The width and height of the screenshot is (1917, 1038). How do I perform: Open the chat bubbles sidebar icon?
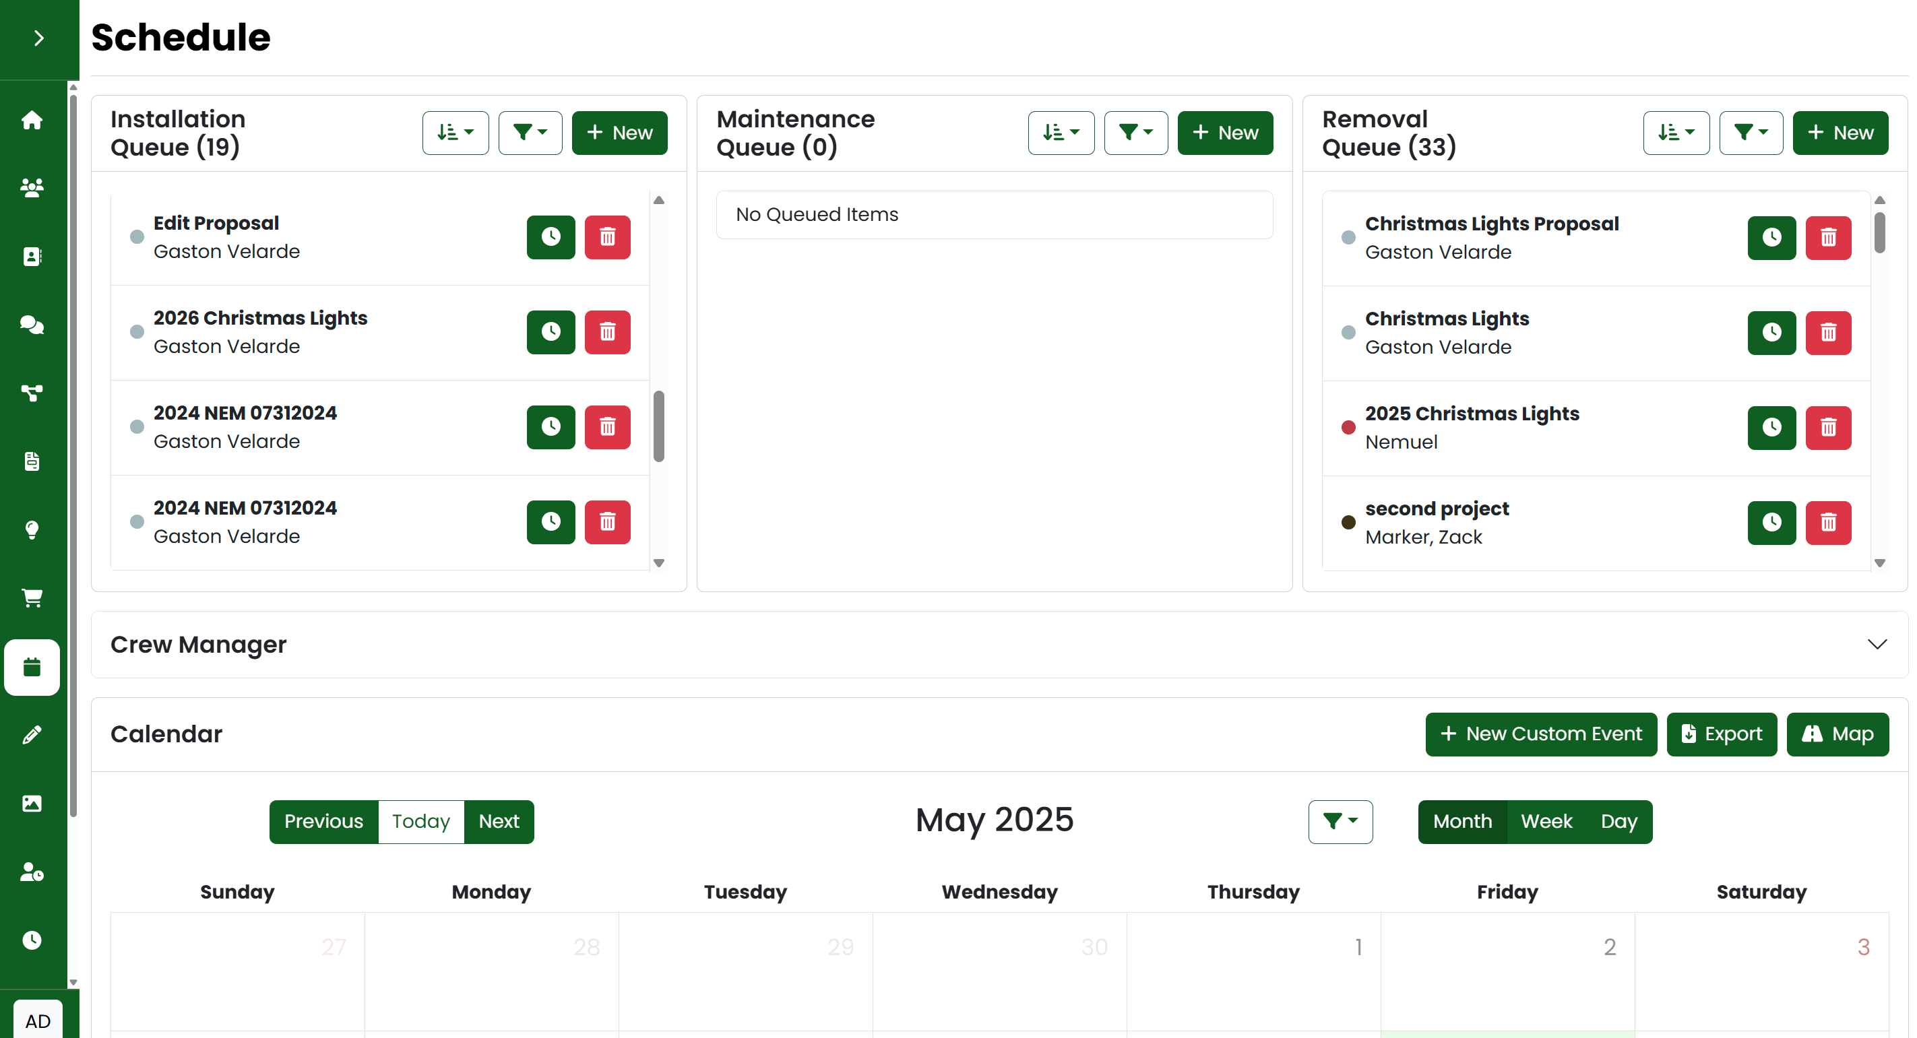(32, 325)
